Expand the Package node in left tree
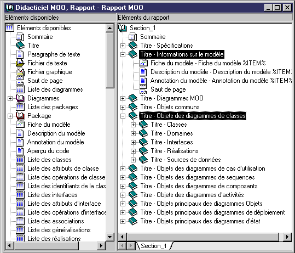 10,116
